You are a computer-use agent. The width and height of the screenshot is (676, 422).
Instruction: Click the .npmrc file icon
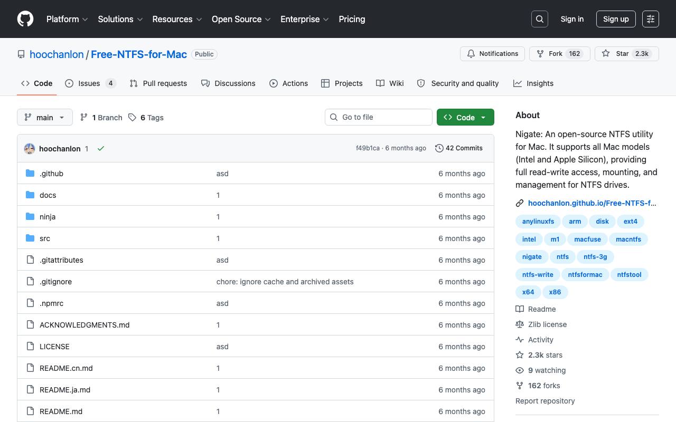pos(30,303)
